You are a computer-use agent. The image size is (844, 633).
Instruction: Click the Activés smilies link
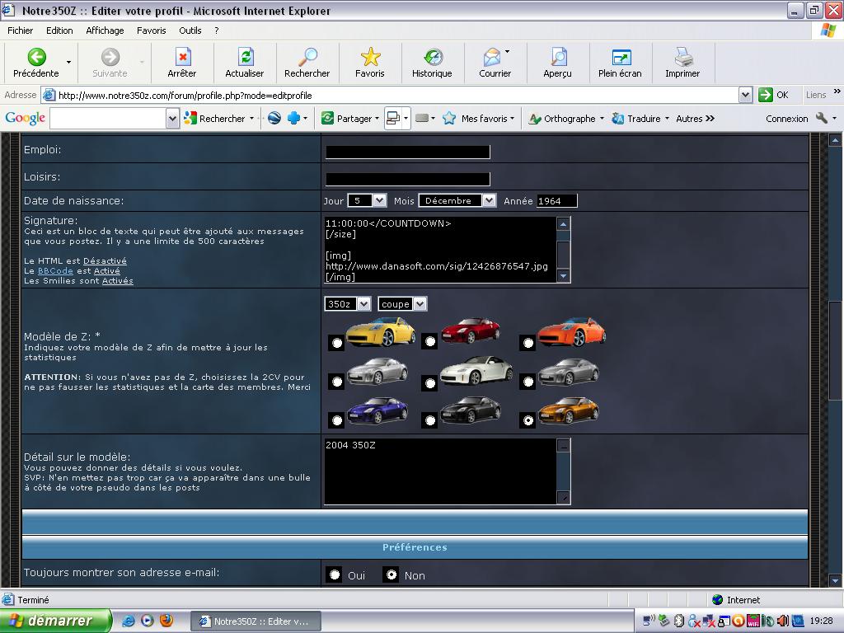tap(117, 280)
